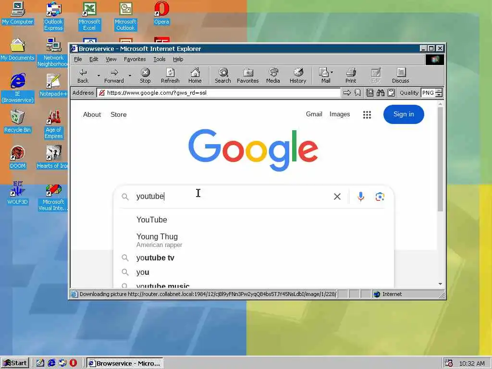Choose the Young Thug suggestion
Screen dimensions: 492x369
point(254,240)
